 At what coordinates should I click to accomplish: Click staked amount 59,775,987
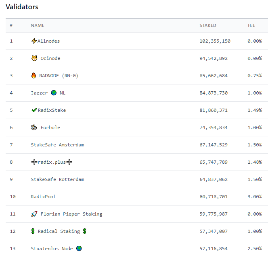coord(214,214)
